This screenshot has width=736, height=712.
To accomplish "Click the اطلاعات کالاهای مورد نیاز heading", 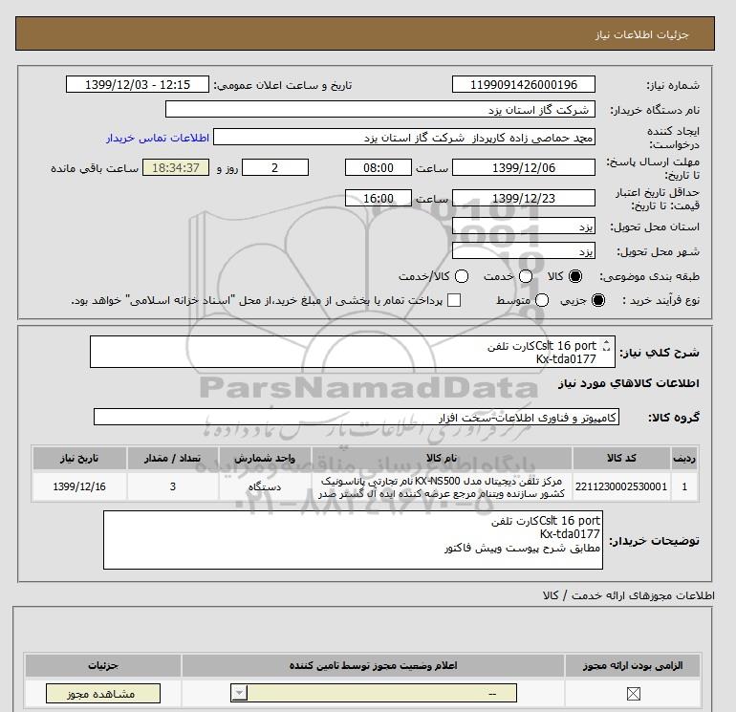I will (629, 383).
